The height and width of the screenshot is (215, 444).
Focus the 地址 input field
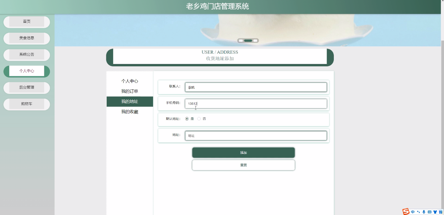coord(256,136)
